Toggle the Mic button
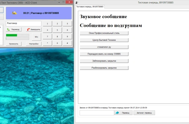The height and width of the screenshot is (124, 189). [x=36, y=37]
